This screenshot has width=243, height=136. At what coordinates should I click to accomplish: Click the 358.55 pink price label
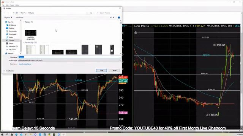(x=123, y=113)
